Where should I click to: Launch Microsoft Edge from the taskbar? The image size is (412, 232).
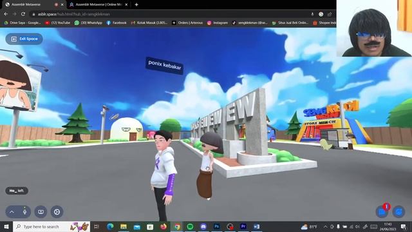110,226
